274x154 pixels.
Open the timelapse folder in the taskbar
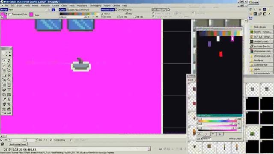[262, 60]
